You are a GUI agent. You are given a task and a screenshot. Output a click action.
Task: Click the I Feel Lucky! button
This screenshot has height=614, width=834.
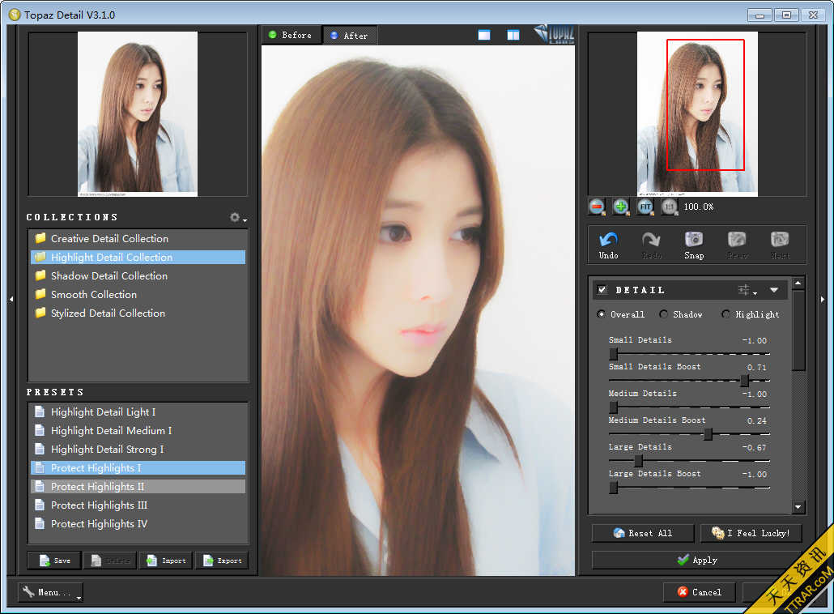750,533
